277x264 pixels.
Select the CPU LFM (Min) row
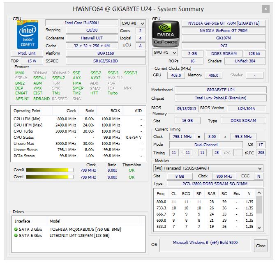[x=78, y=119]
